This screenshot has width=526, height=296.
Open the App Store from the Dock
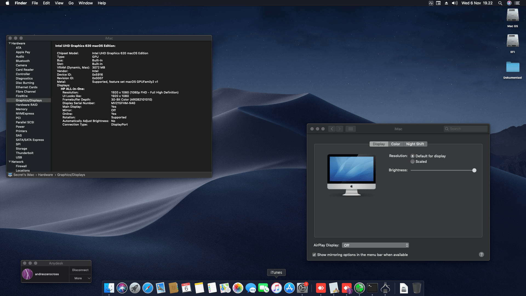click(289, 288)
